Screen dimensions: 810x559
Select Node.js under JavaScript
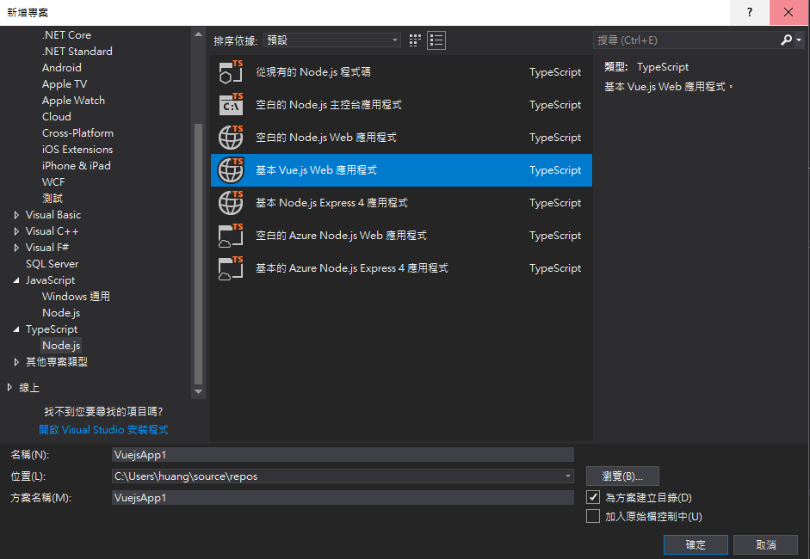point(61,313)
